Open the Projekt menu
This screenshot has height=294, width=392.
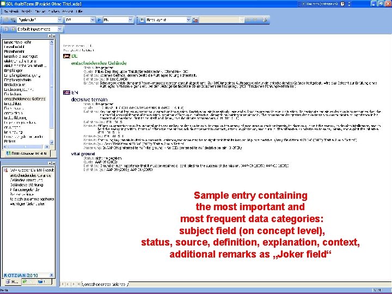click(27, 11)
